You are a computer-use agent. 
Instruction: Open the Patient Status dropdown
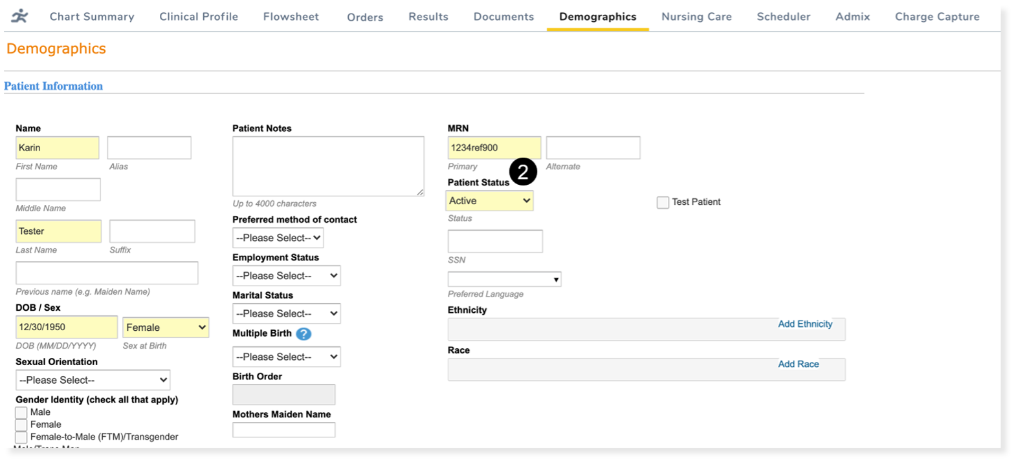(x=489, y=201)
